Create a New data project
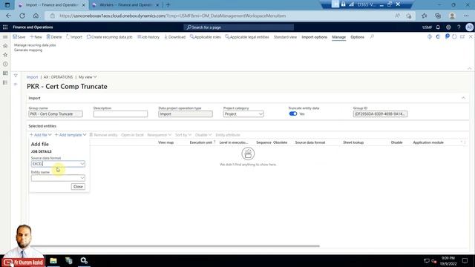 click(x=36, y=37)
